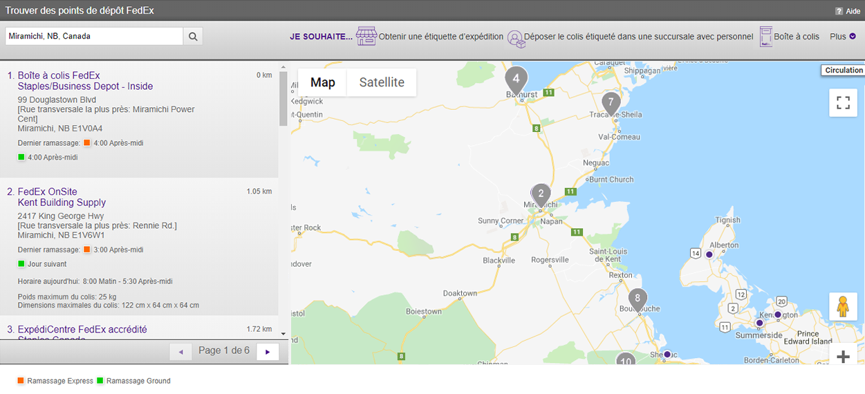Click the staffed location drop-off icon
Image resolution: width=865 pixels, height=394 pixels.
pos(515,39)
